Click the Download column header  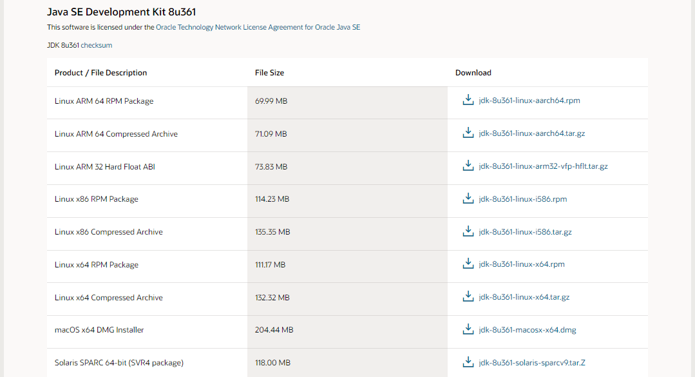[x=473, y=73]
